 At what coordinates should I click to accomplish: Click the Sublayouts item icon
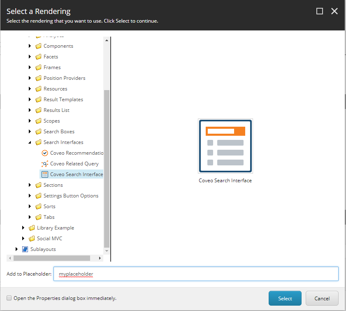click(x=26, y=249)
